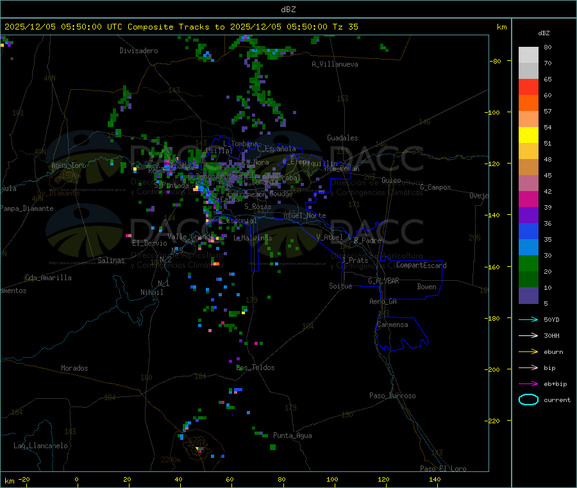
Task: Click the G_Campos map label
Action: (436, 187)
